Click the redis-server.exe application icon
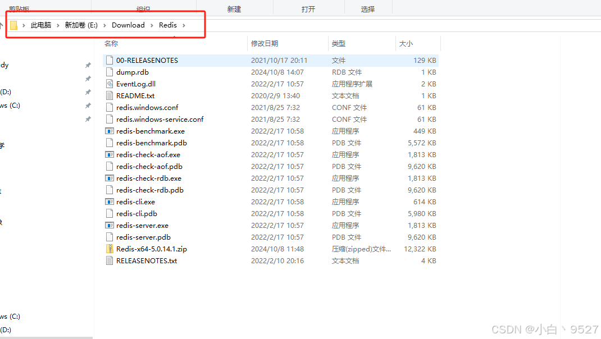601x339 pixels. click(x=110, y=225)
